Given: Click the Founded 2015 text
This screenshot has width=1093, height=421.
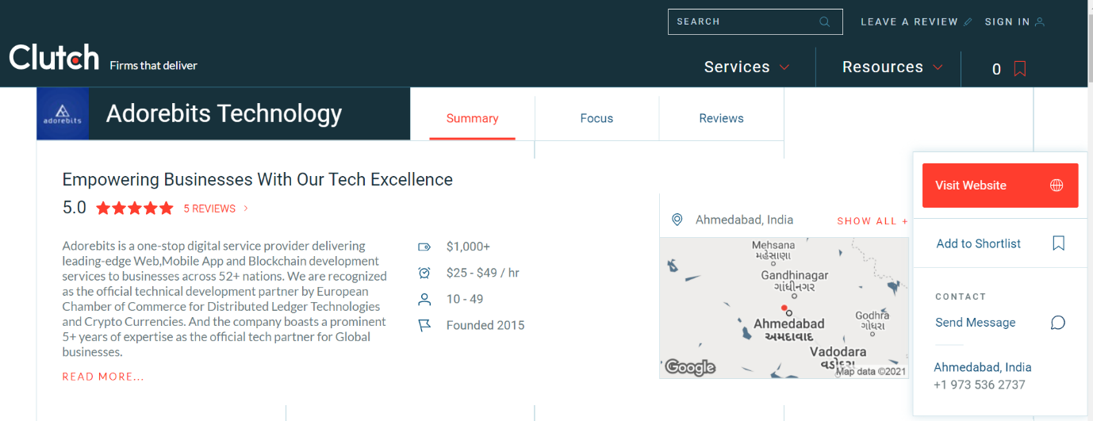Looking at the screenshot, I should [485, 325].
